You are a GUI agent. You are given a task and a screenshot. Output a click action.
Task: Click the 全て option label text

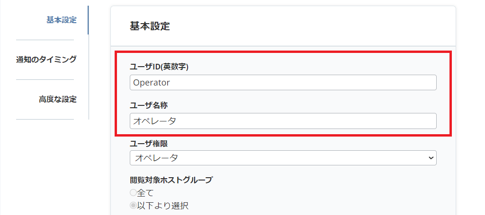[x=145, y=192]
